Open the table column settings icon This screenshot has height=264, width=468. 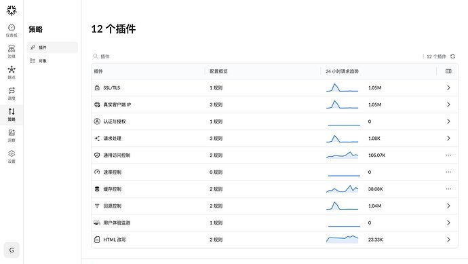tap(448, 71)
